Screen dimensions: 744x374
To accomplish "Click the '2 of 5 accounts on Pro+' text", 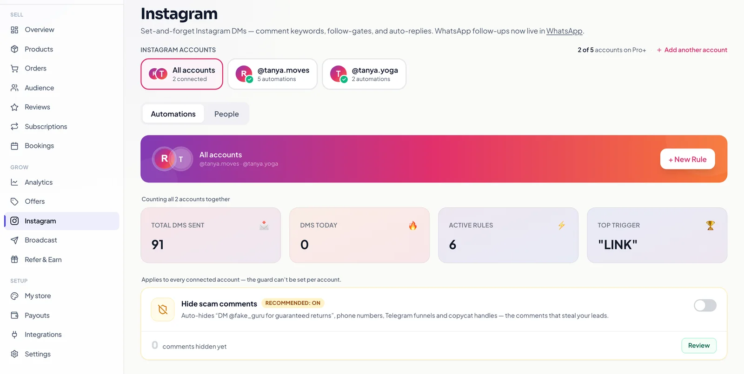I will (x=612, y=50).
